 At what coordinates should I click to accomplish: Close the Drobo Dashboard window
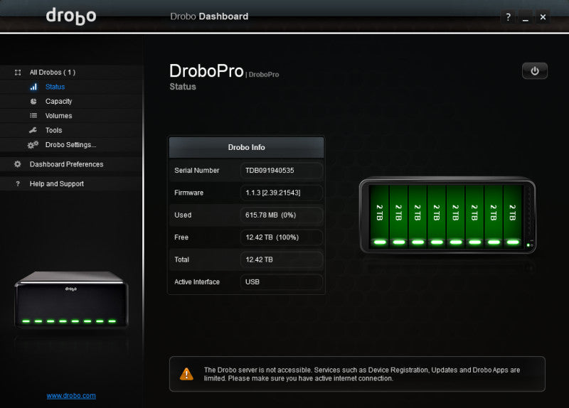543,17
